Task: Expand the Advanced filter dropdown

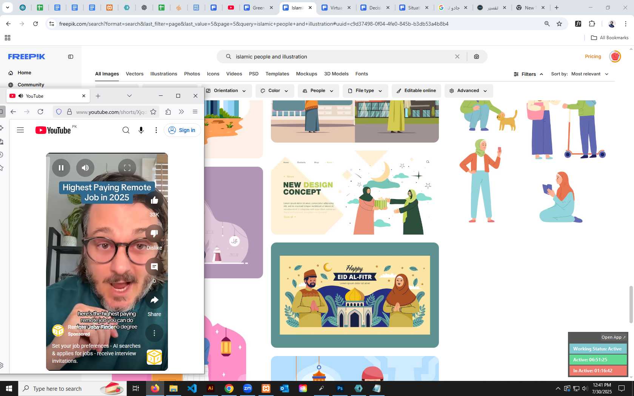Action: pos(469,91)
